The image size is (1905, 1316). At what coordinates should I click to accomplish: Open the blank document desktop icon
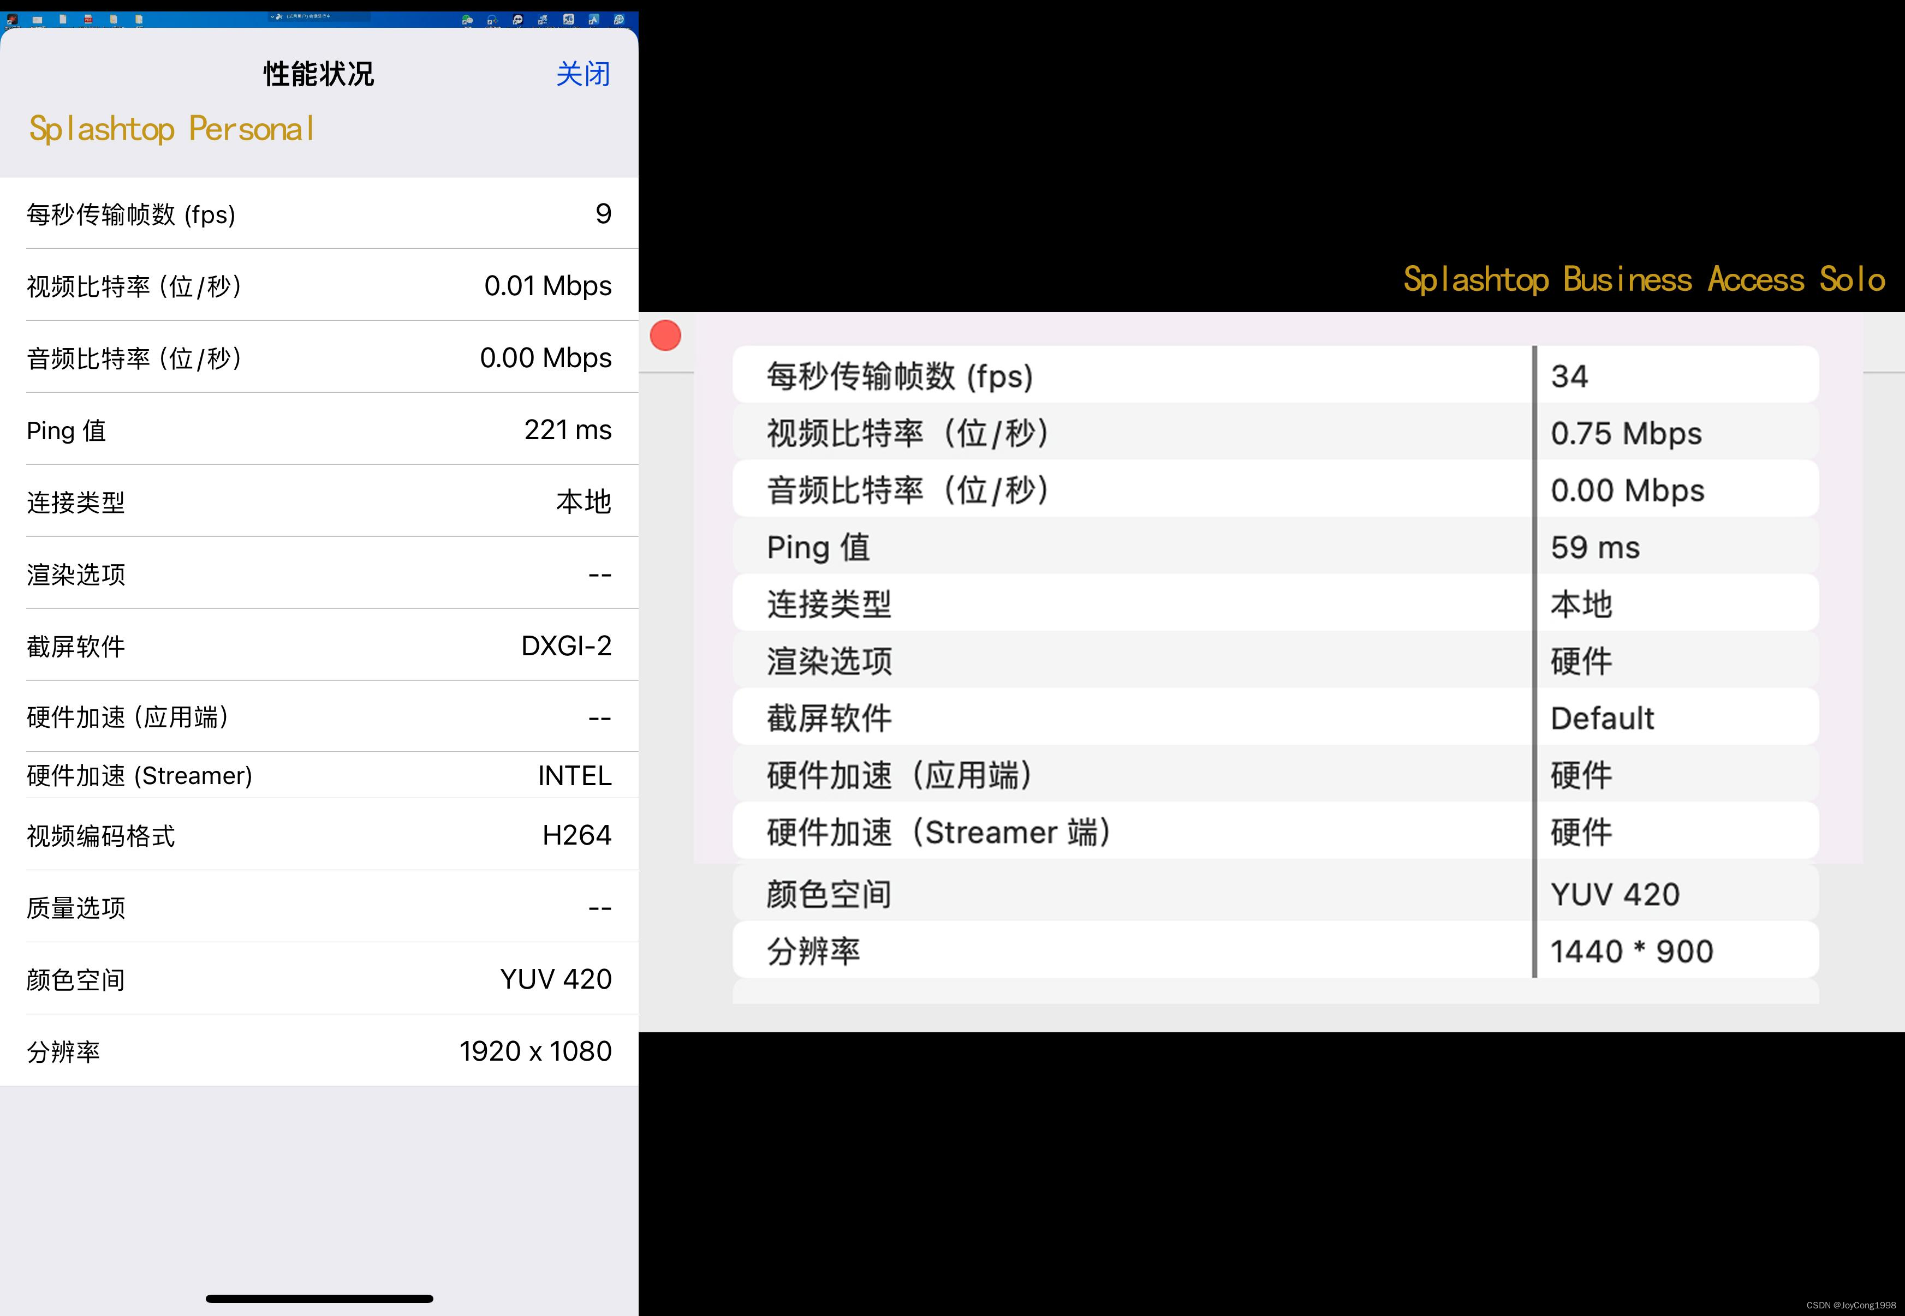point(63,19)
